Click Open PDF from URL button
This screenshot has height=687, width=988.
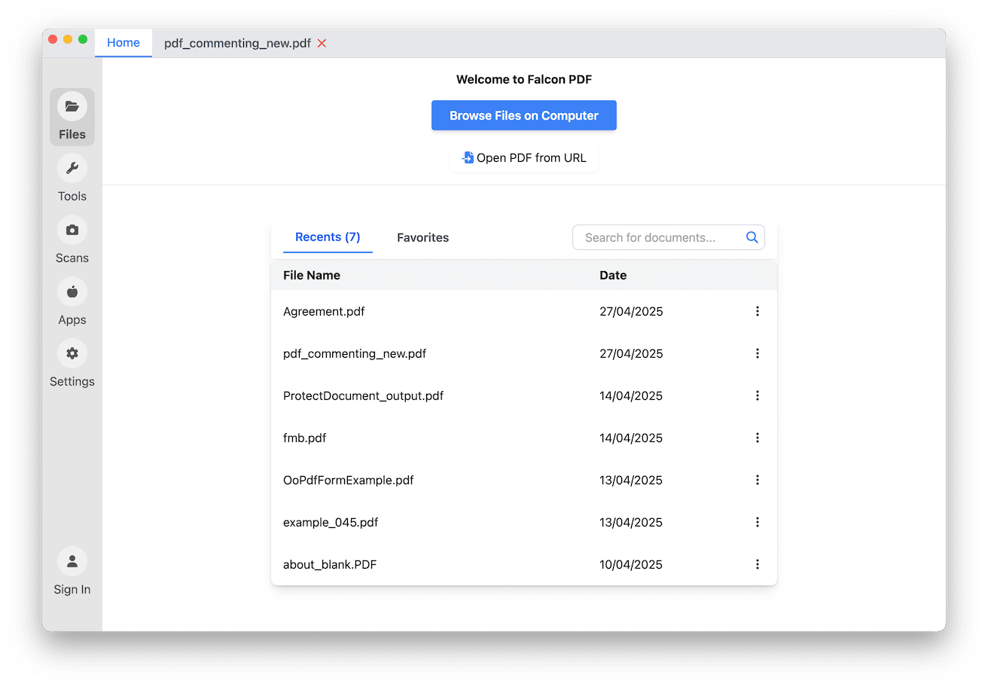coord(524,158)
